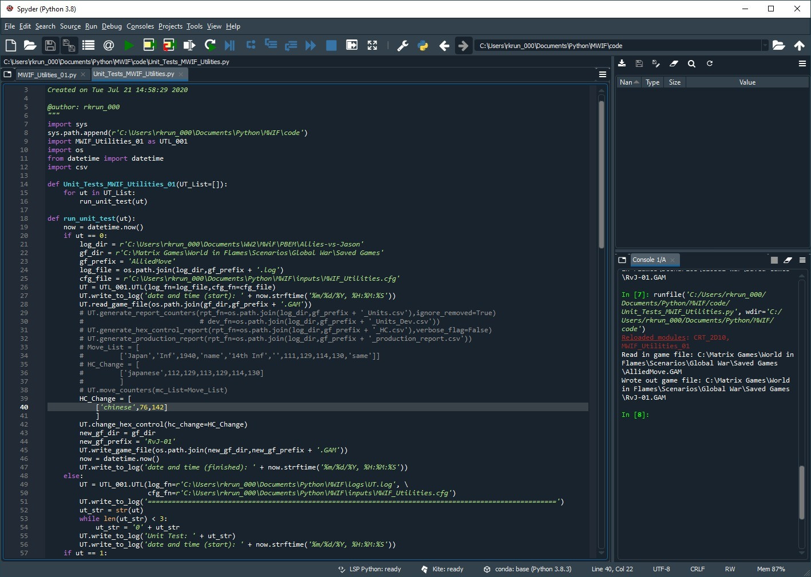This screenshot has width=811, height=577.
Task: Click debugger Run current line icon
Action: pos(251,45)
